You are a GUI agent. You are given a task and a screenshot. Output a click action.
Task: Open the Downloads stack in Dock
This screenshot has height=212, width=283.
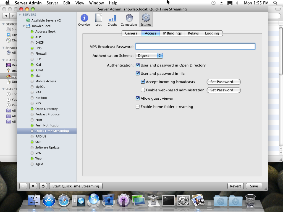235,200
